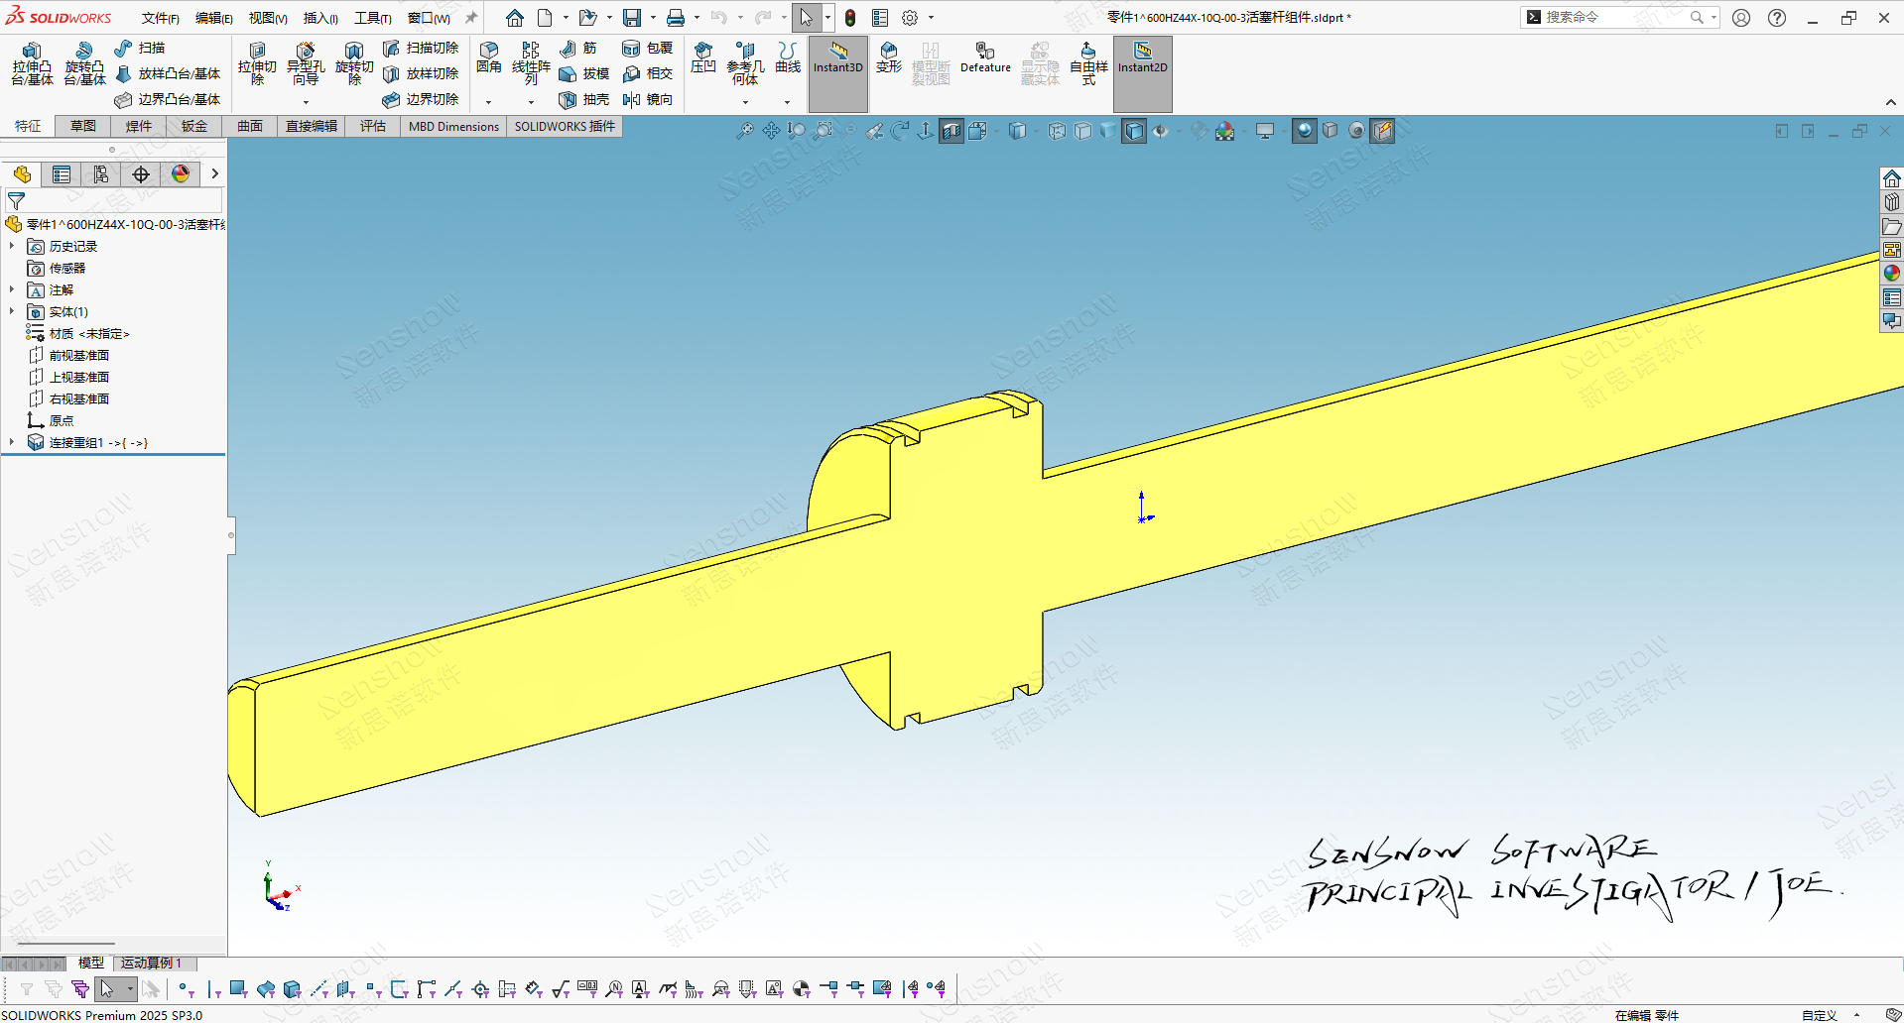
Task: Open the appearance color wheel tab in the left panel
Action: 181,174
